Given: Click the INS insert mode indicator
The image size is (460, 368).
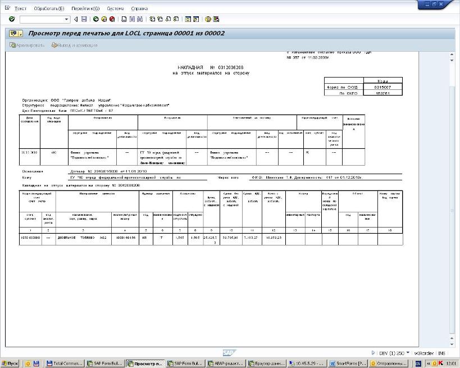Looking at the screenshot, I should point(441,353).
